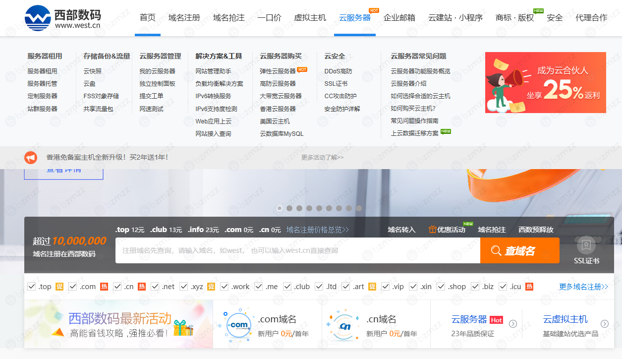Select the white-ringed active carousel dot
This screenshot has height=359, width=622.
point(280,208)
